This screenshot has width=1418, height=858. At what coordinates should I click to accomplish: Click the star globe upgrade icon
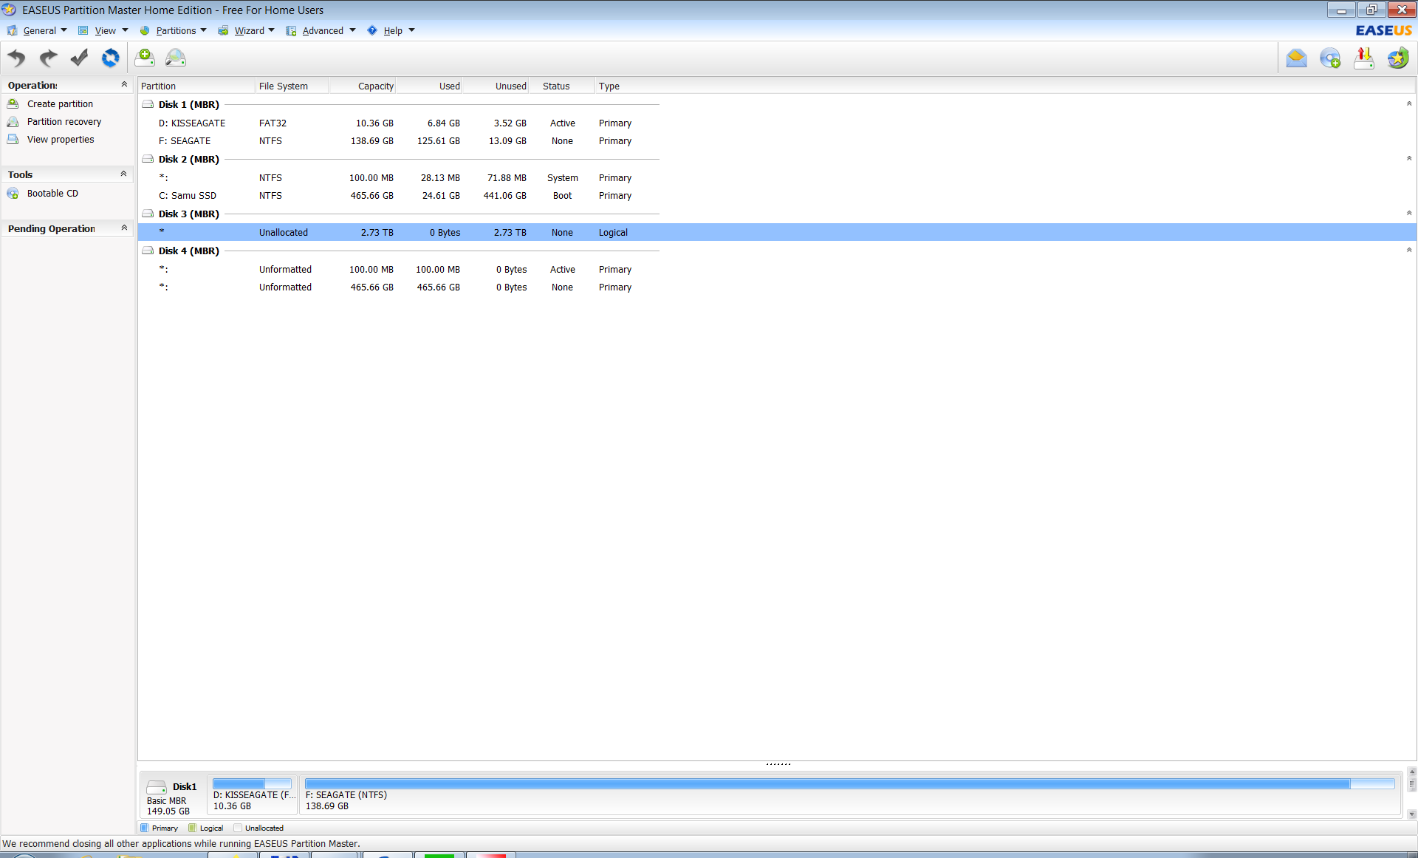[x=1398, y=58]
